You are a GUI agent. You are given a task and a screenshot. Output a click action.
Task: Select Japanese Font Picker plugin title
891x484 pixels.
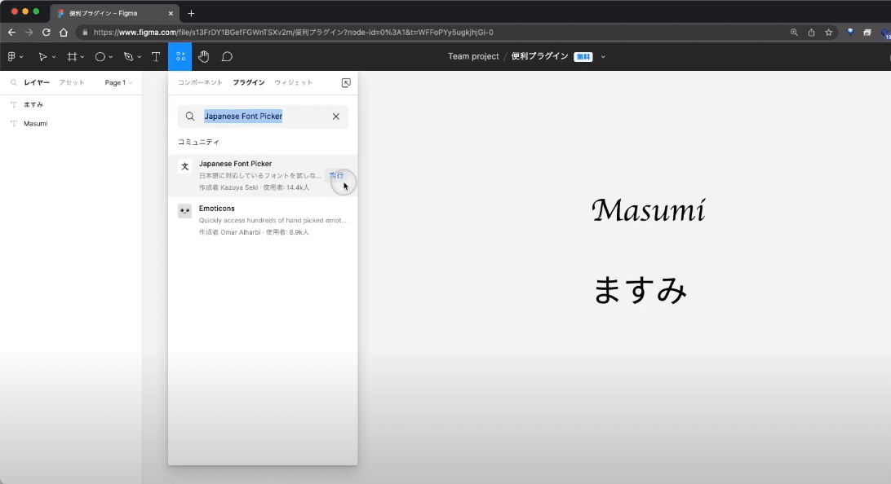(x=235, y=164)
